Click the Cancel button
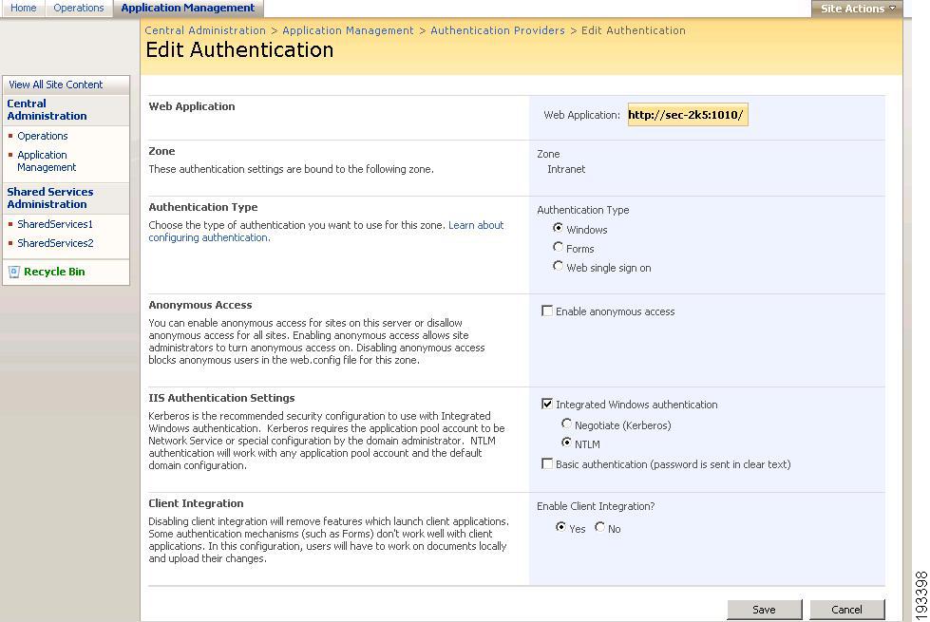 coord(846,610)
